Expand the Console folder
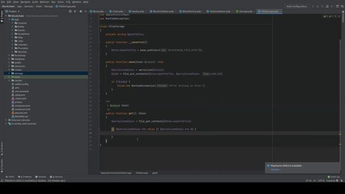The width and height of the screenshot is (345, 194). (12, 23)
